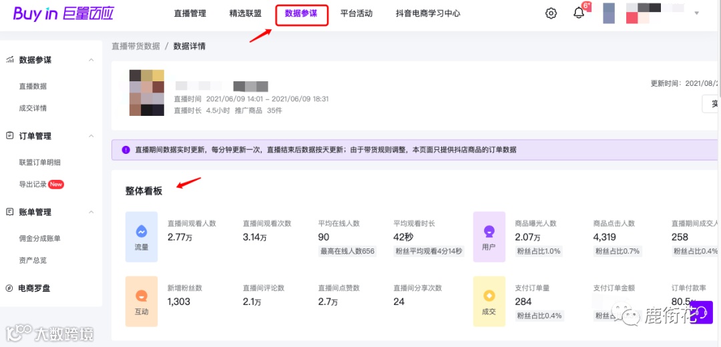Screen dimensions: 721x347
Task: Open 佣金分成账单 in the sidebar
Action: tap(39, 238)
